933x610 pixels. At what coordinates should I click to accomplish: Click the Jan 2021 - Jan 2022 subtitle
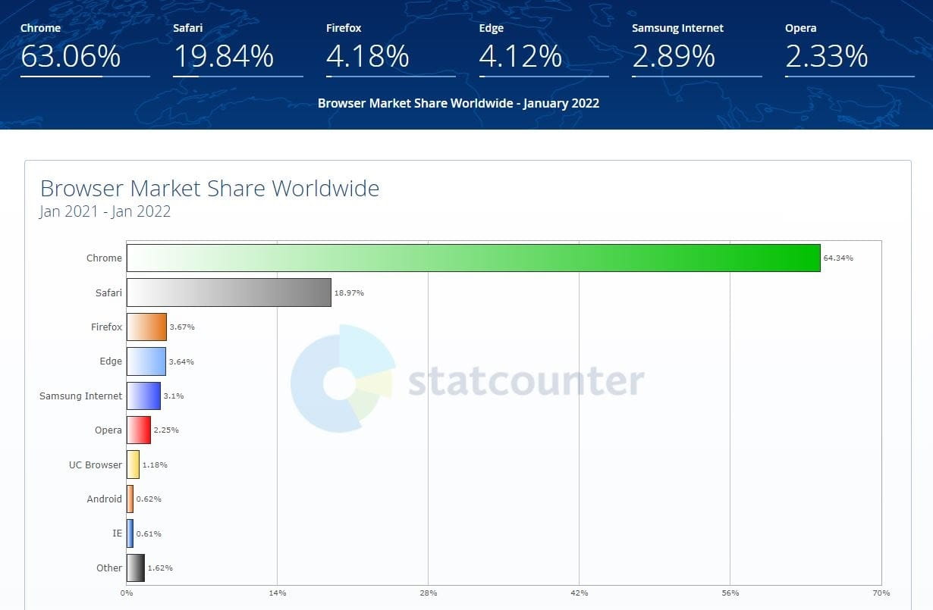104,211
